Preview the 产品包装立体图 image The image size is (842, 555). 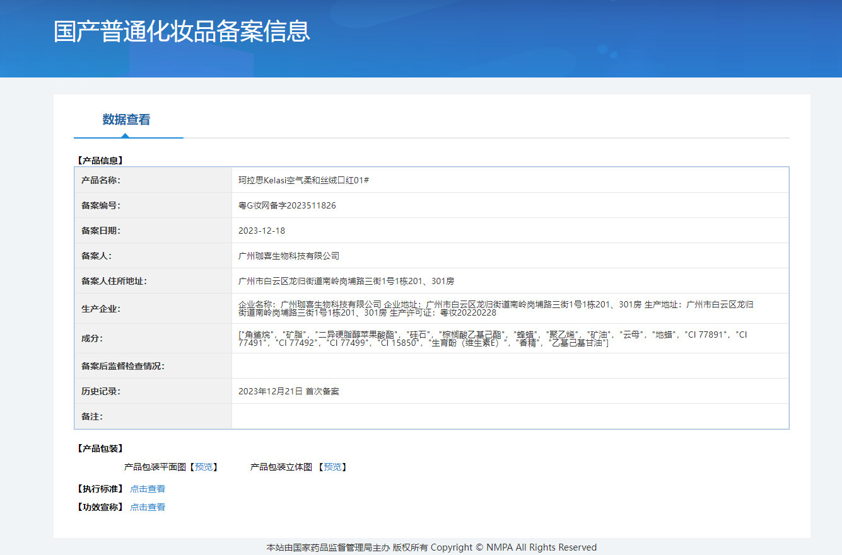pos(332,467)
